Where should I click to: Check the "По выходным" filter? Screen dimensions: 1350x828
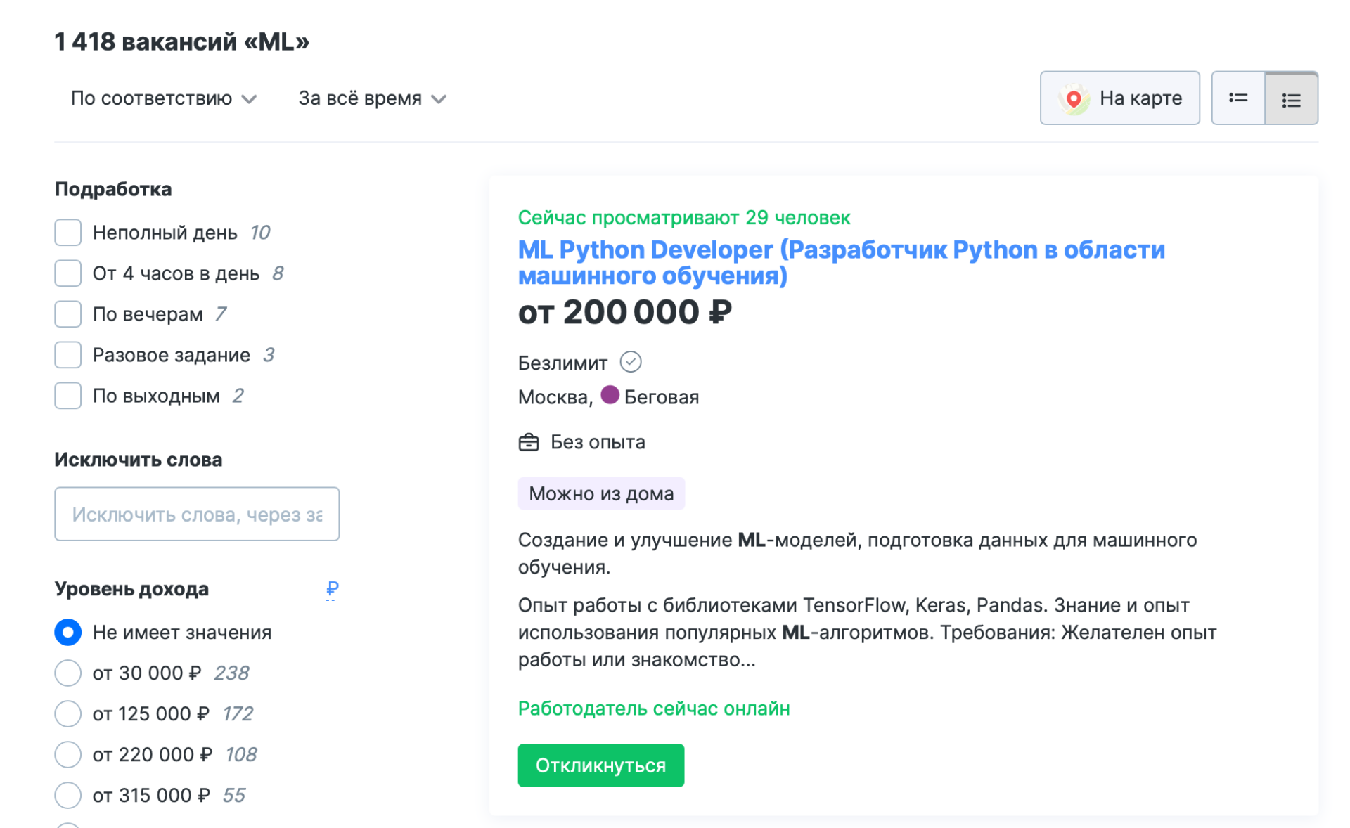point(67,396)
